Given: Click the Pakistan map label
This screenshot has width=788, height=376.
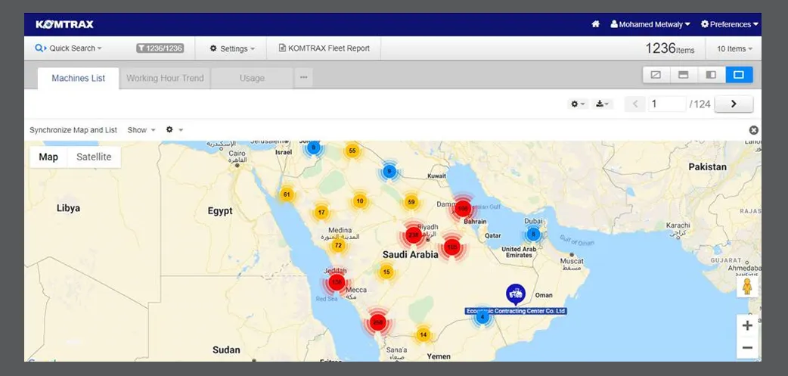Looking at the screenshot, I should [x=708, y=167].
